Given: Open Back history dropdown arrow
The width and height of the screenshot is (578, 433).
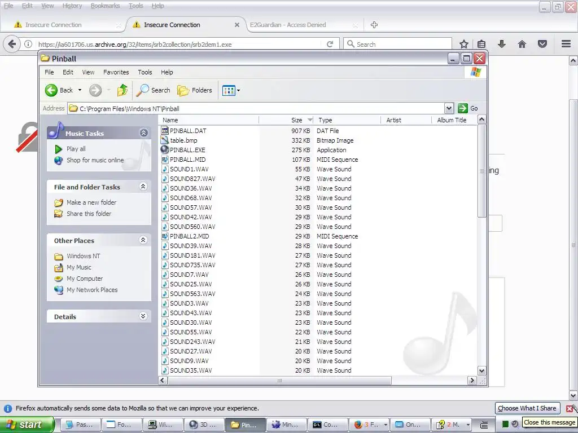Looking at the screenshot, I should pos(80,90).
